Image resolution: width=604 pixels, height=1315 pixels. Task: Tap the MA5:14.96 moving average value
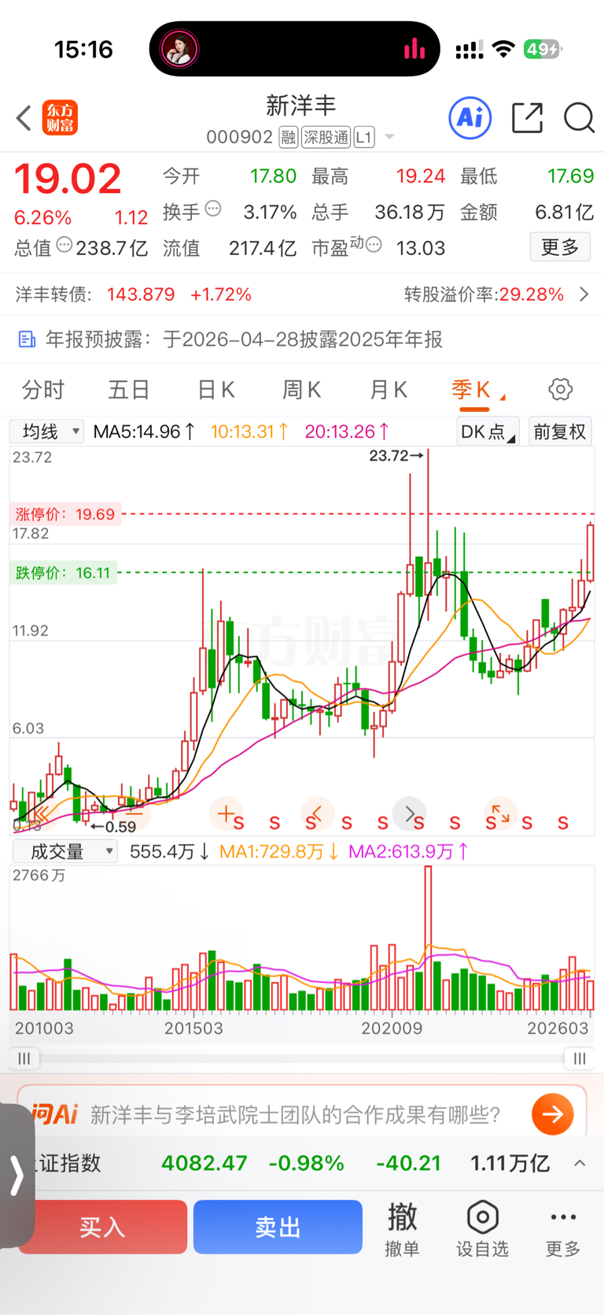coord(144,432)
